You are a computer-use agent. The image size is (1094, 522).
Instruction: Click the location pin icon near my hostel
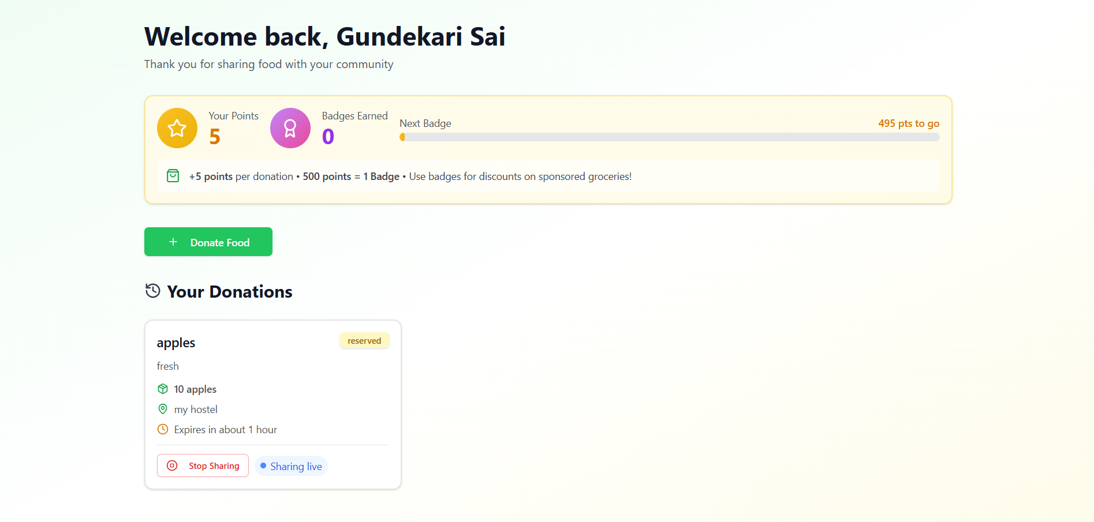(163, 409)
